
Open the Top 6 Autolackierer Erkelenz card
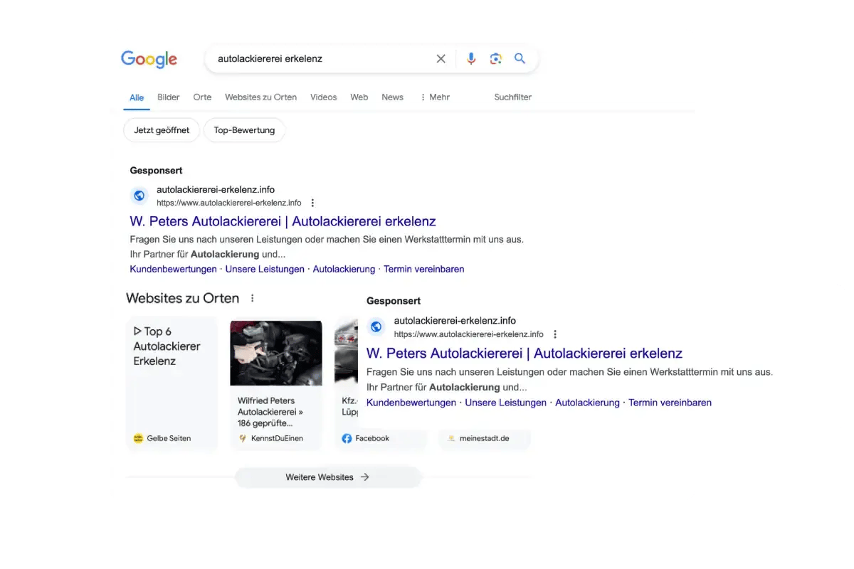[x=172, y=383]
